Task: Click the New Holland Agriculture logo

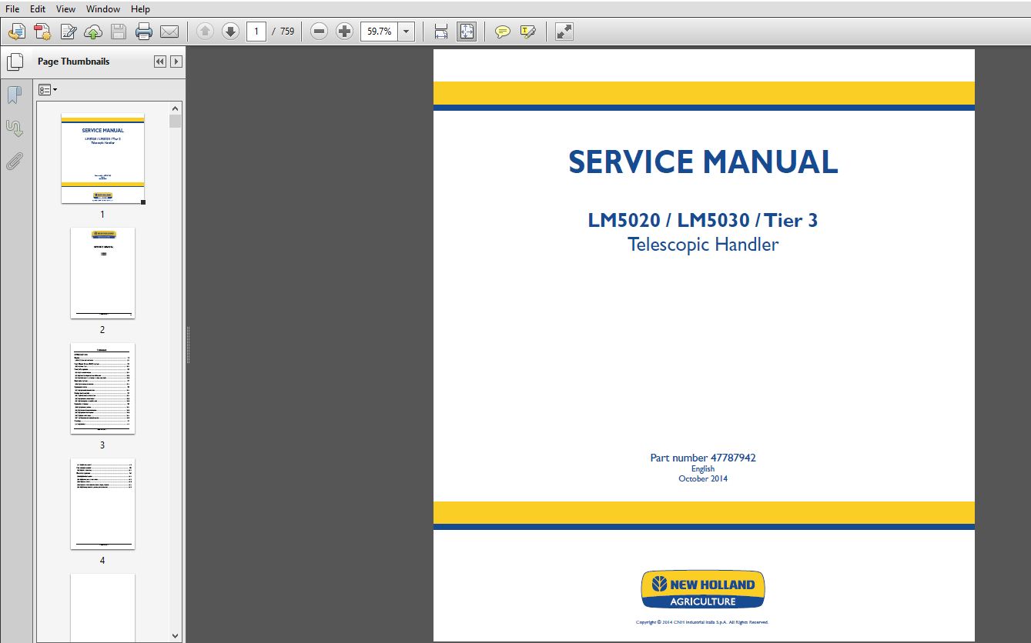Action: (x=703, y=590)
